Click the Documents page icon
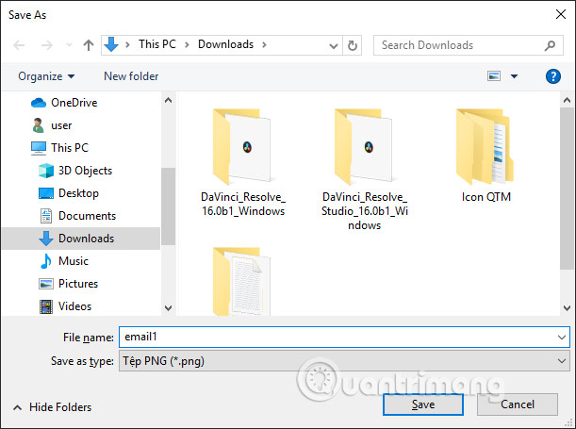Viewport: 576px width, 429px height. 46,216
